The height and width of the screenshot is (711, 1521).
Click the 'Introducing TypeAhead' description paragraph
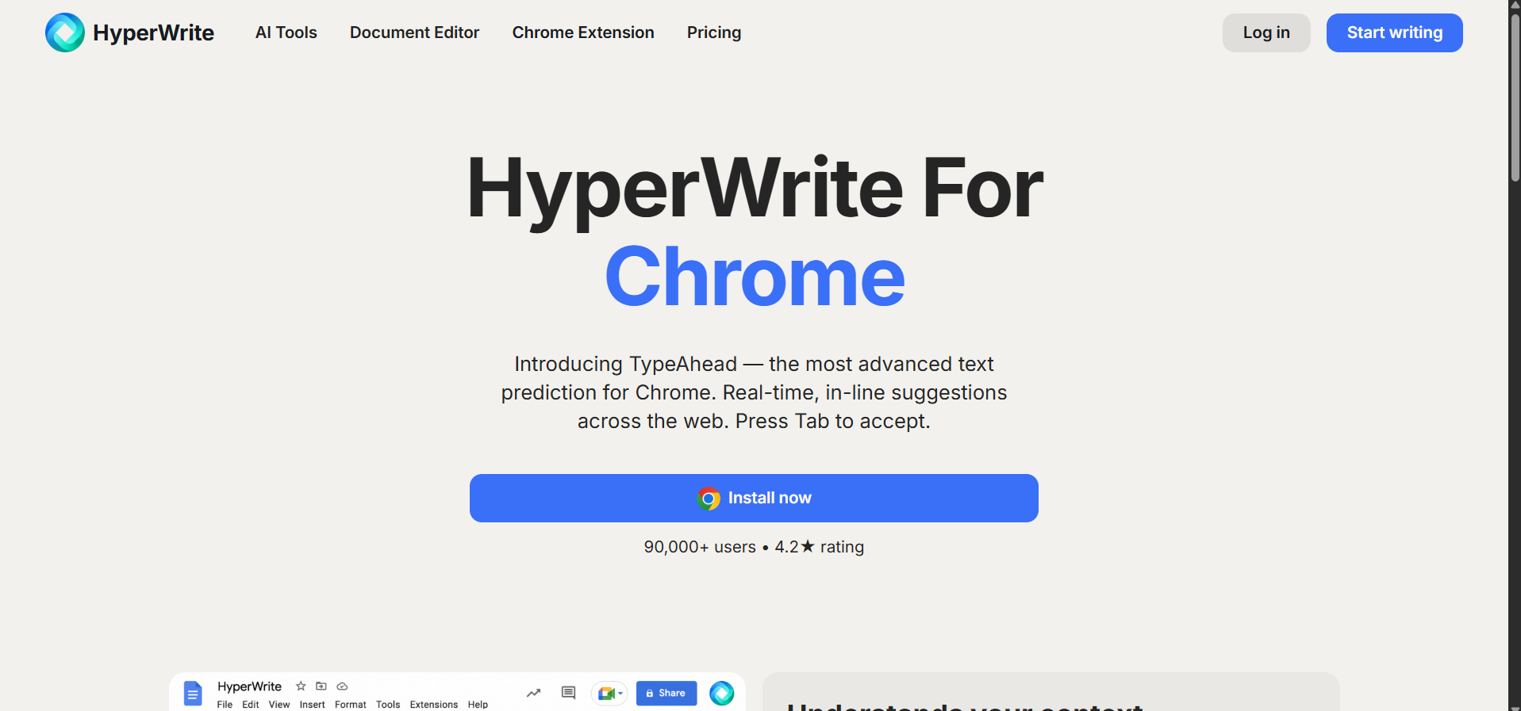[754, 392]
